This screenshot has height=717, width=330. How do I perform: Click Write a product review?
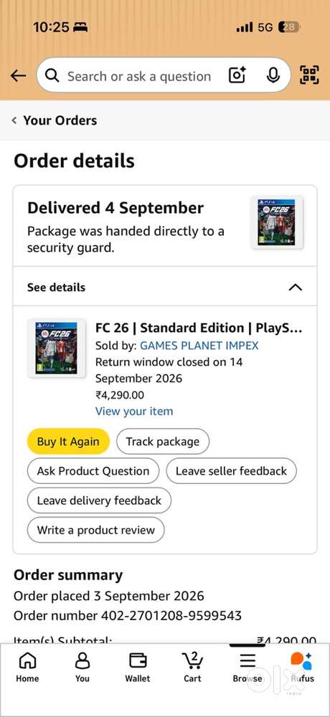pyautogui.click(x=95, y=530)
